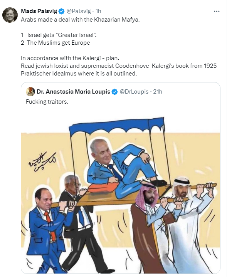Click the 1h timestamp on main post

(98, 11)
